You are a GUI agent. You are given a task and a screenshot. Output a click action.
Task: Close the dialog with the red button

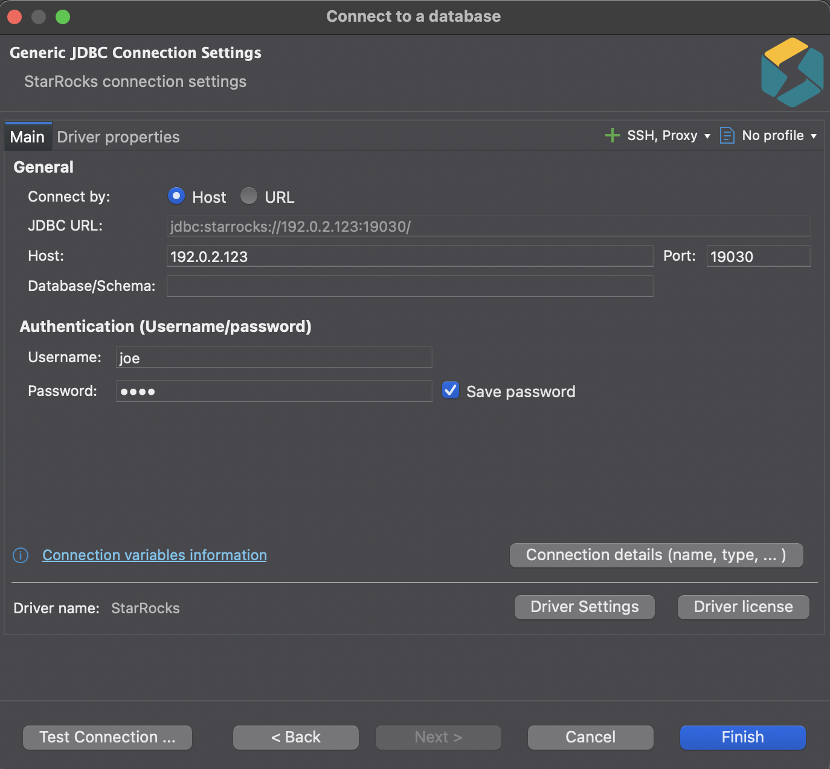(x=14, y=17)
